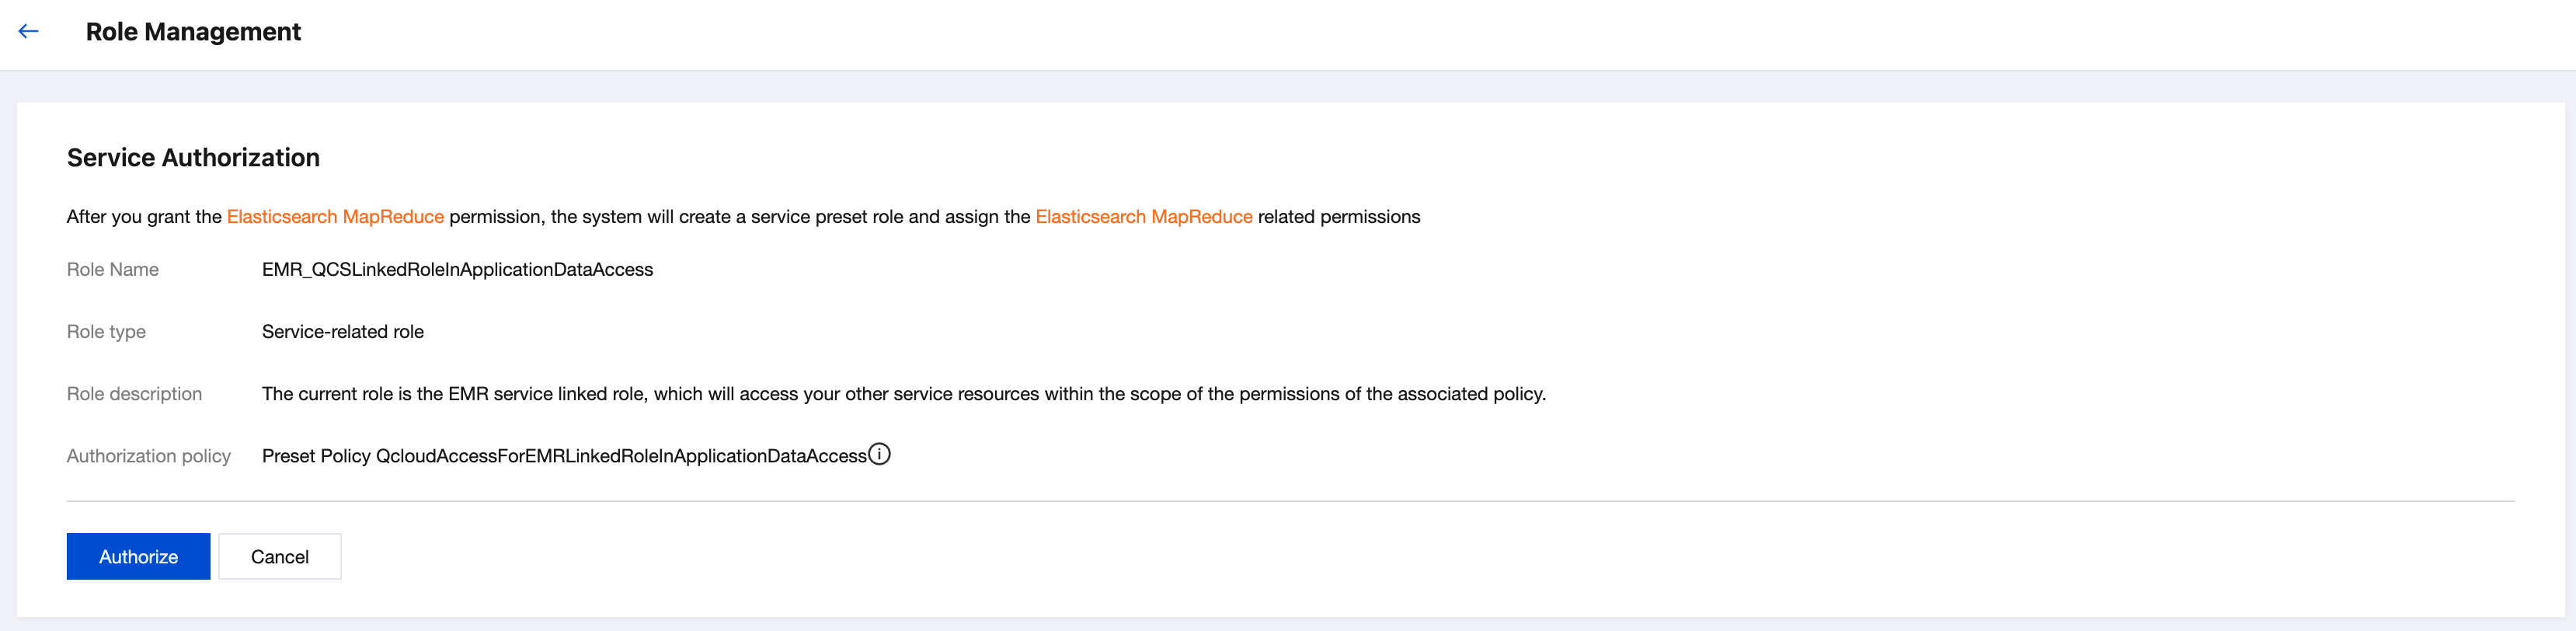Click the Role description label
Image resolution: width=2576 pixels, height=631 pixels.
[134, 394]
